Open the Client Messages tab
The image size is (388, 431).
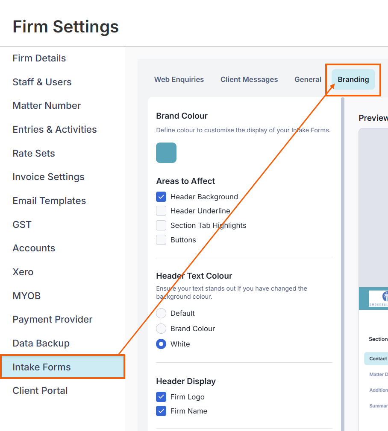(249, 79)
